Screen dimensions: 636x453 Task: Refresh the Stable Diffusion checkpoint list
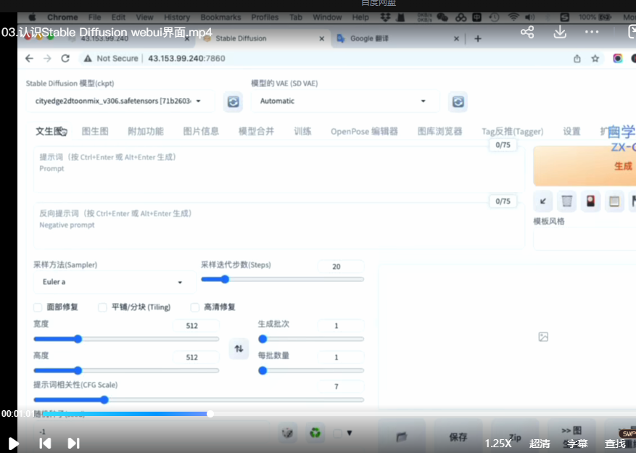[234, 101]
